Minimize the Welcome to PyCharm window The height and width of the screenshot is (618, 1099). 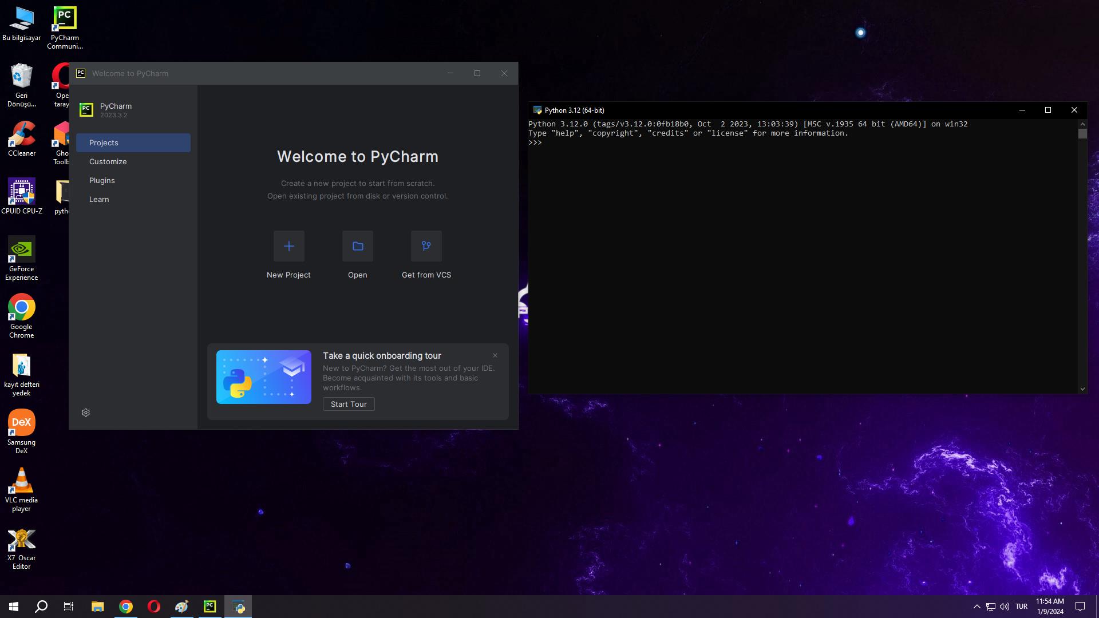click(x=450, y=73)
